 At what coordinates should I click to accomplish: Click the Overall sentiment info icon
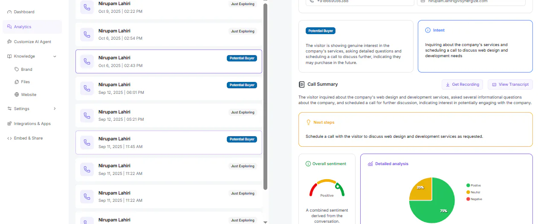tap(308, 164)
